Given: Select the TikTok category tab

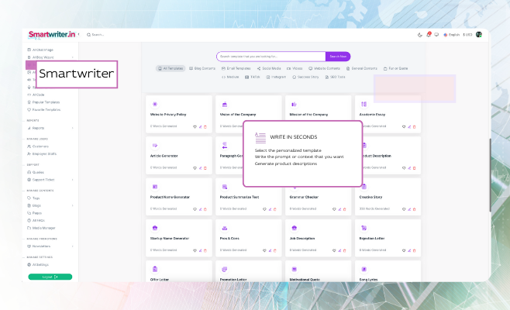Looking at the screenshot, I should [x=253, y=77].
